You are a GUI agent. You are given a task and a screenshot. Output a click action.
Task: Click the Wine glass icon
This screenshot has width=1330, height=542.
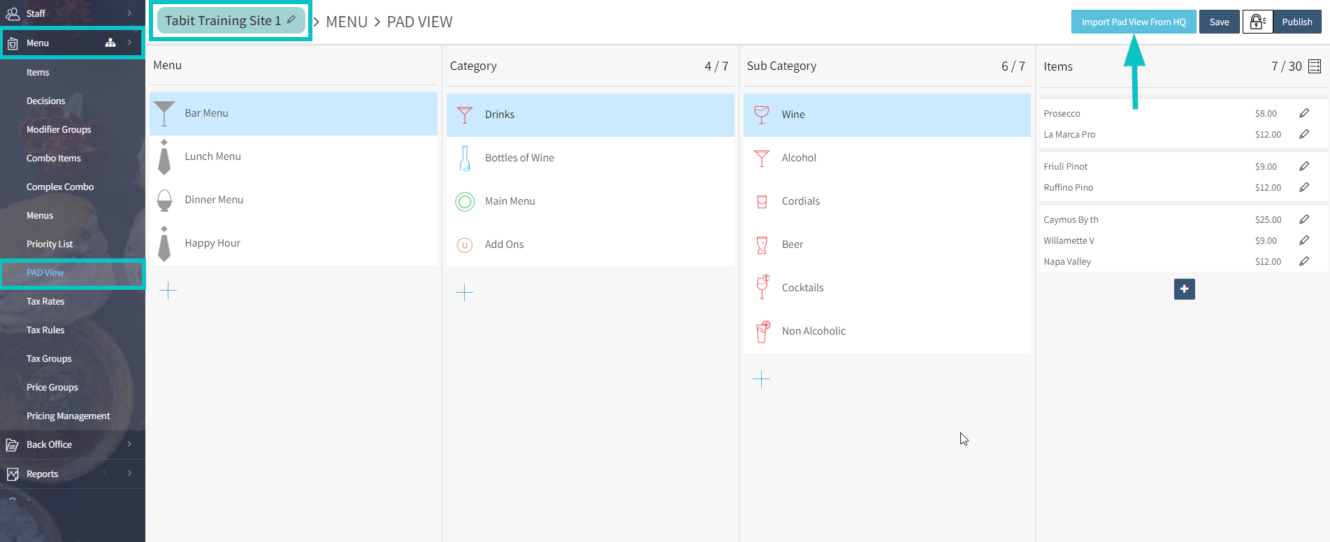click(762, 115)
